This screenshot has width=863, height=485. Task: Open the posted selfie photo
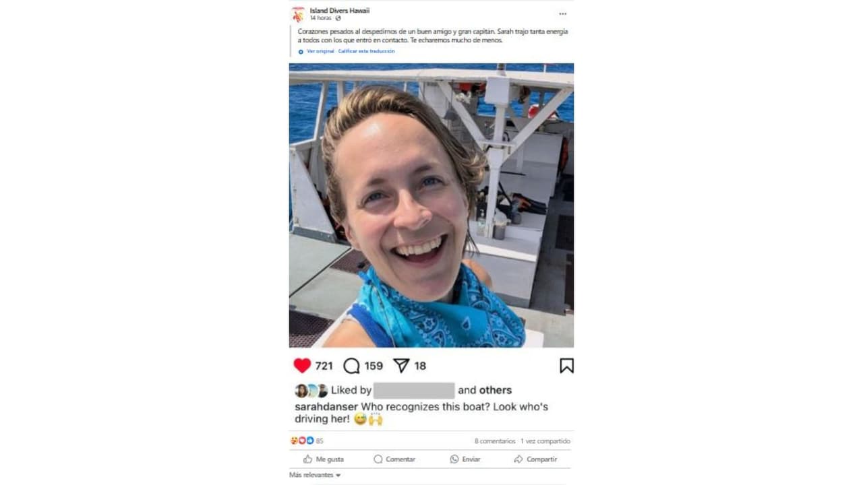point(431,205)
